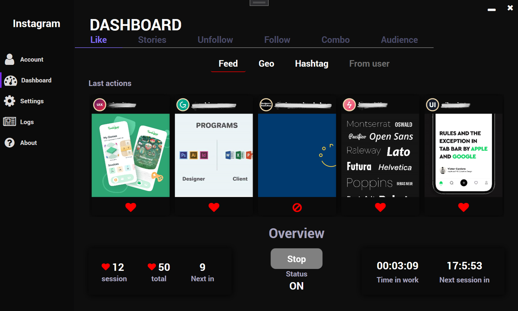Click the 00:03:09 time in work
The image size is (518, 311).
point(398,266)
